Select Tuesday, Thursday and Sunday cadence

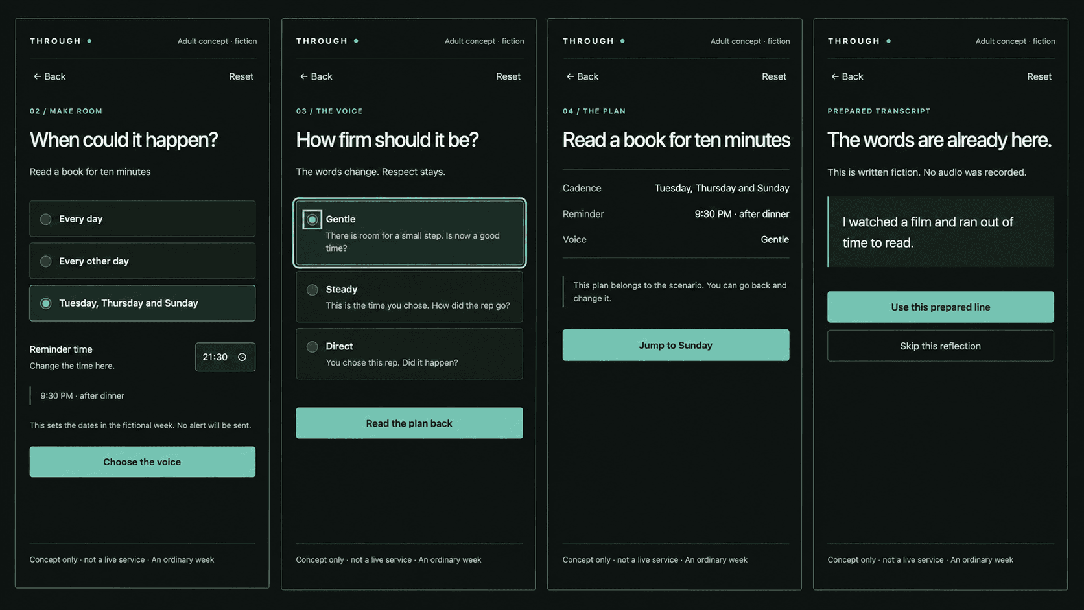tap(142, 303)
